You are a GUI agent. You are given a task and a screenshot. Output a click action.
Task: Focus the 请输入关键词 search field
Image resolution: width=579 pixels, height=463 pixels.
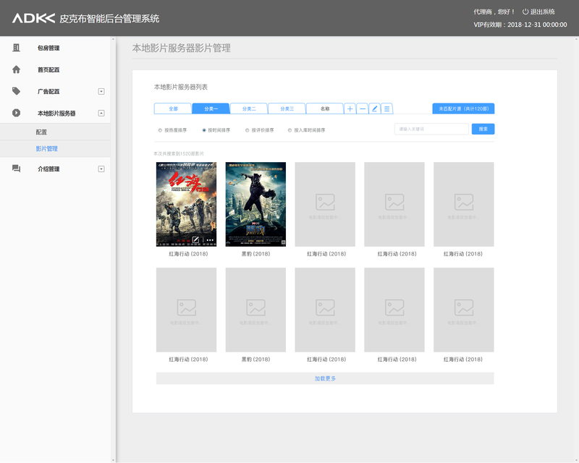[x=431, y=129]
